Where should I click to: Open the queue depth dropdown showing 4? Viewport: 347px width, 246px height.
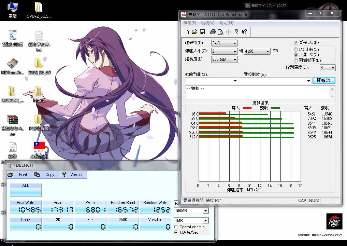pos(328,68)
